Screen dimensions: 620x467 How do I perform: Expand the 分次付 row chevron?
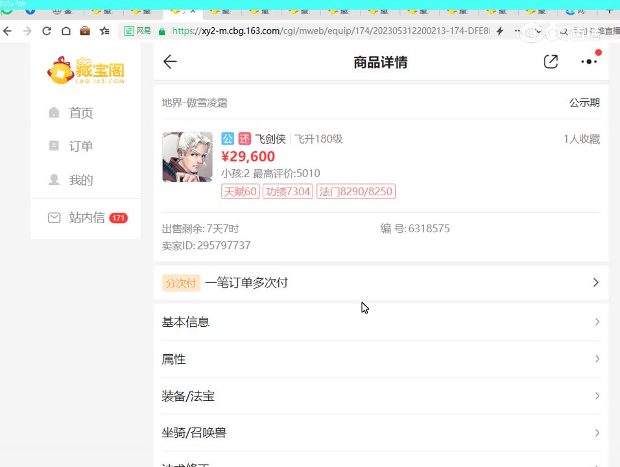[595, 282]
